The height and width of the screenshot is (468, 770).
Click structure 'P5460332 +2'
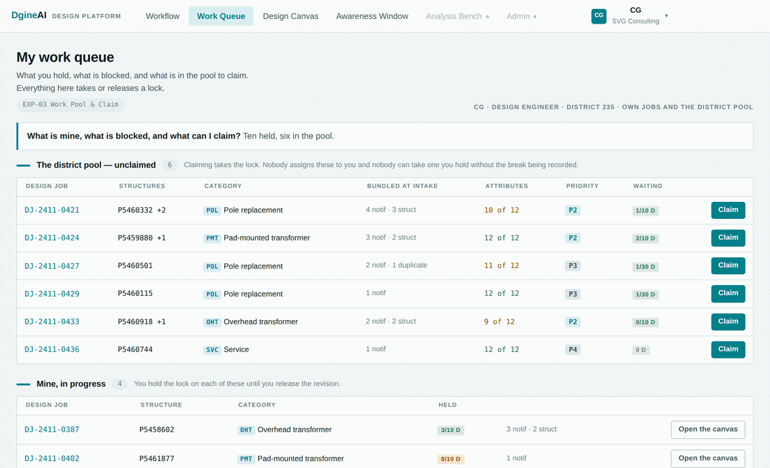(141, 210)
